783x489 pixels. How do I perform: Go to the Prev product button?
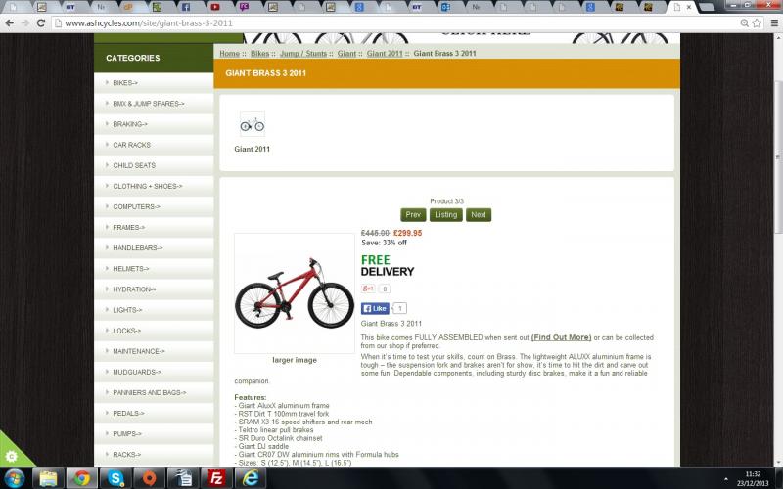(413, 214)
